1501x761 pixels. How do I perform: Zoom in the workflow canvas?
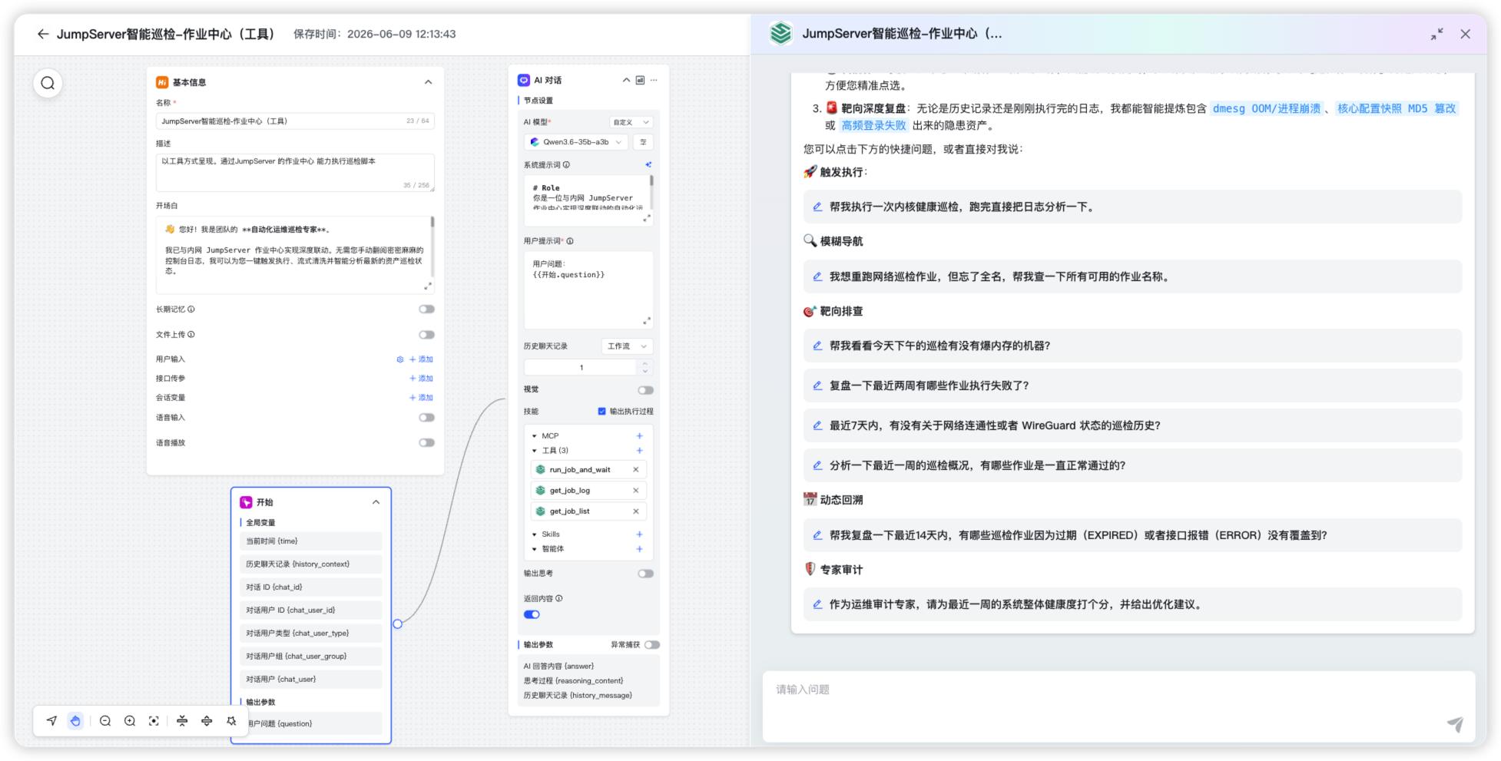130,720
